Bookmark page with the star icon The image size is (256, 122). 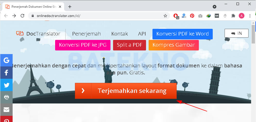[165, 16]
